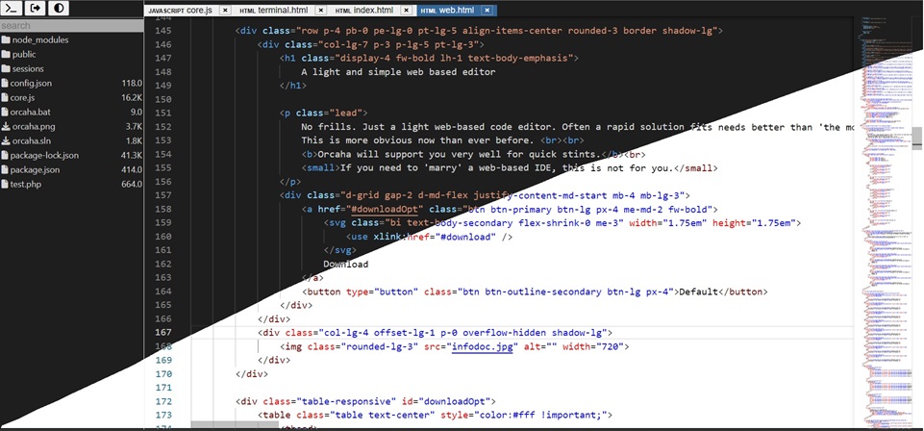Screen dimensions: 924x431
Task: Expand the node_modules folder
Action: tap(35, 40)
